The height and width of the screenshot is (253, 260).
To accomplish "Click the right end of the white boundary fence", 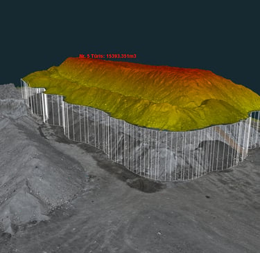I will tap(255, 129).
